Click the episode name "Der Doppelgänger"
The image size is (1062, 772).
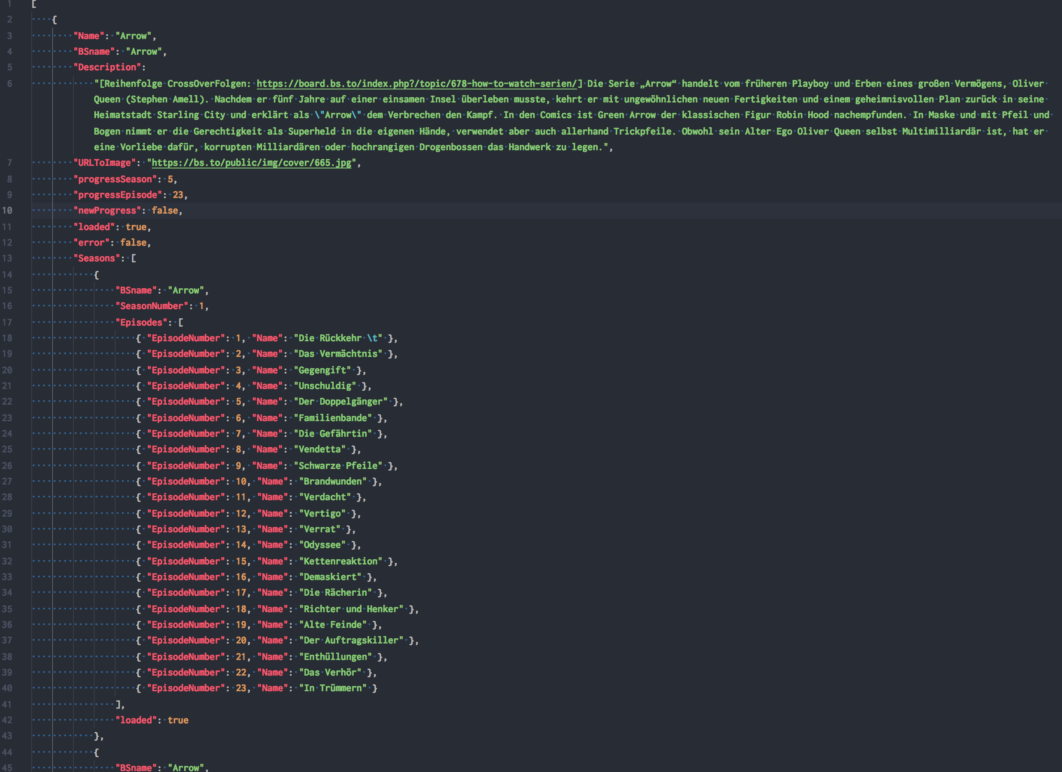pos(340,402)
